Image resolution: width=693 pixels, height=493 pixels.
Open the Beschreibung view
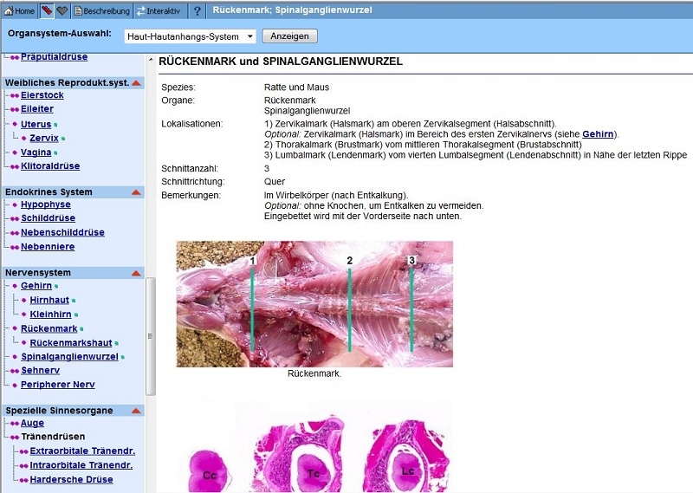[x=102, y=11]
